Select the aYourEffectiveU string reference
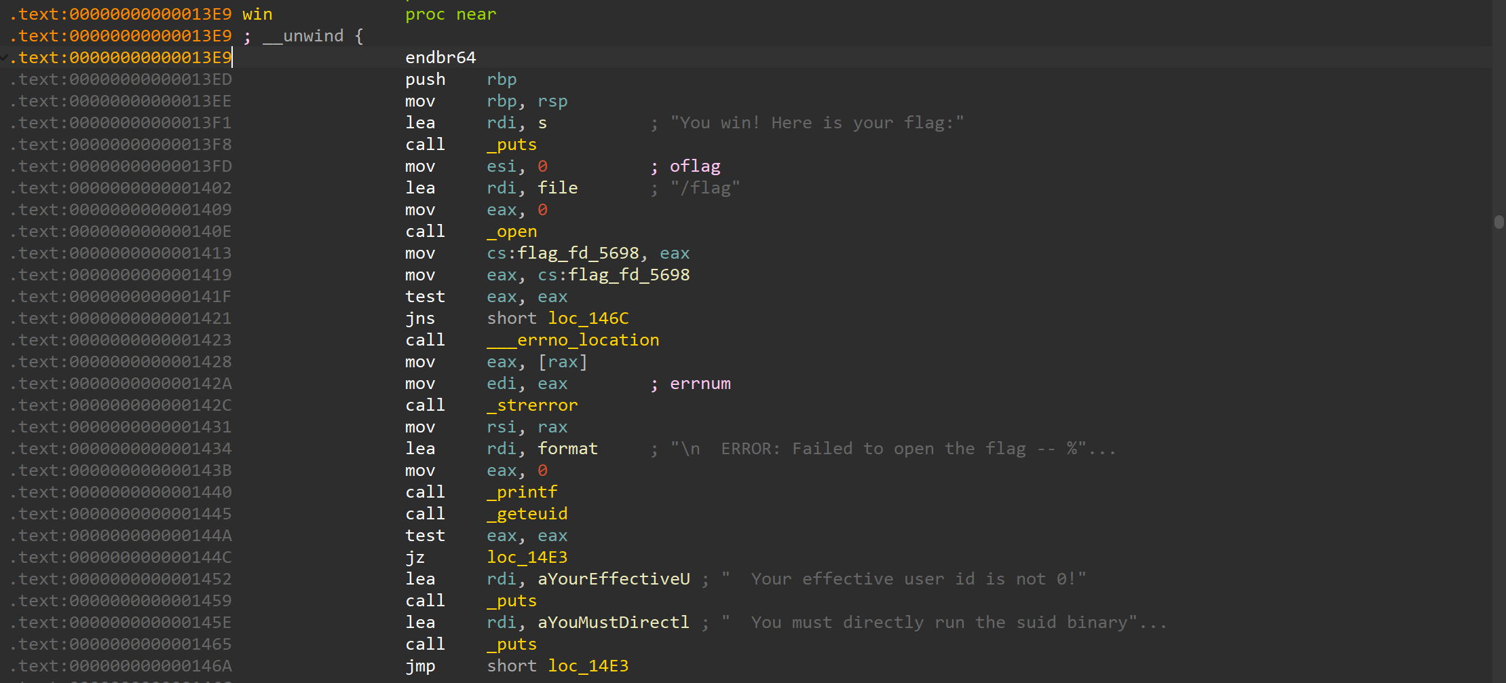1506x683 pixels. [614, 579]
